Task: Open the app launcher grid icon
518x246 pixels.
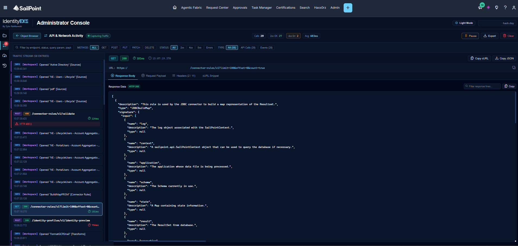Action: coord(5,8)
